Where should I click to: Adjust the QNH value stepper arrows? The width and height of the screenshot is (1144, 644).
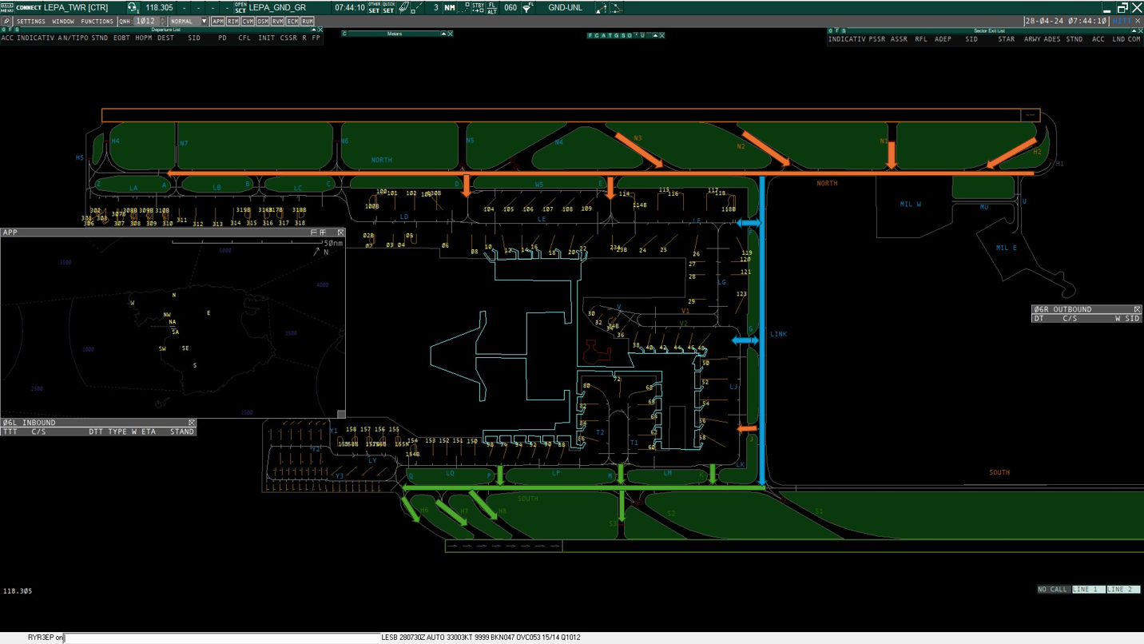163,22
